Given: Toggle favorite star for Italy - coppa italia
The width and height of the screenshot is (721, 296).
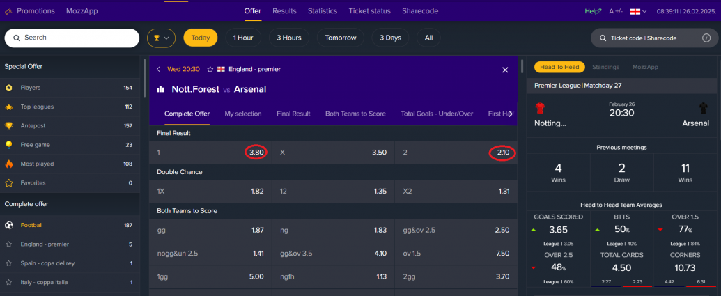Looking at the screenshot, I should tap(9, 282).
